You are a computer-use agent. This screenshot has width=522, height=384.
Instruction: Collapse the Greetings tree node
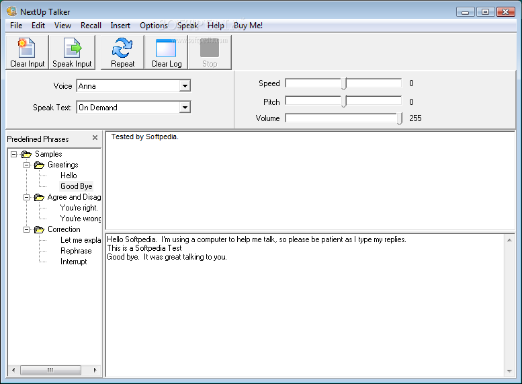click(26, 165)
